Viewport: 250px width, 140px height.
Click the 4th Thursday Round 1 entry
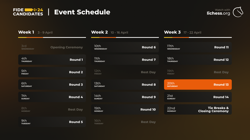point(52,60)
